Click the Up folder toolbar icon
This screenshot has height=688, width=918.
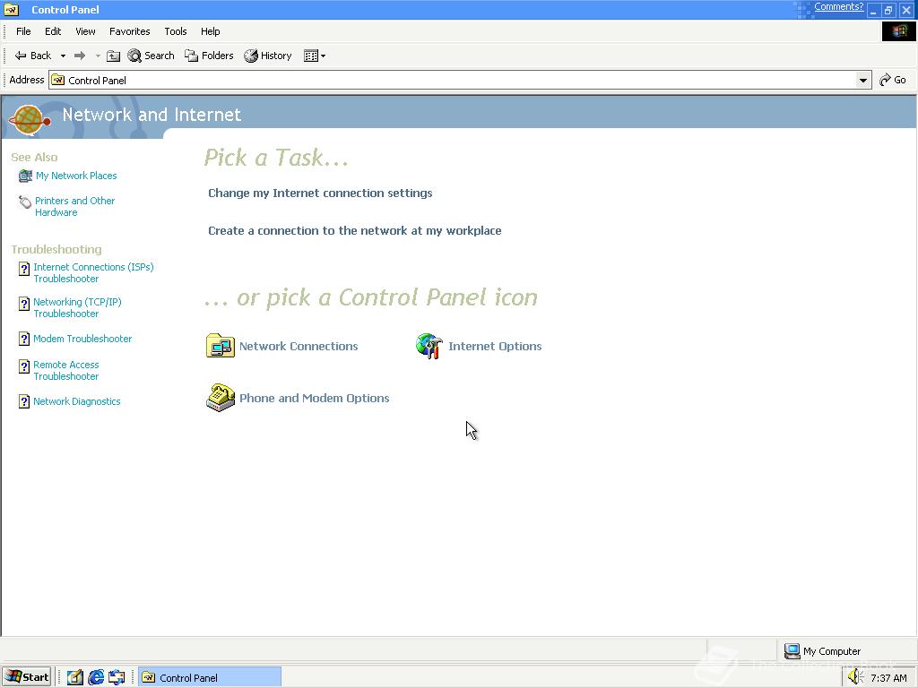[114, 56]
